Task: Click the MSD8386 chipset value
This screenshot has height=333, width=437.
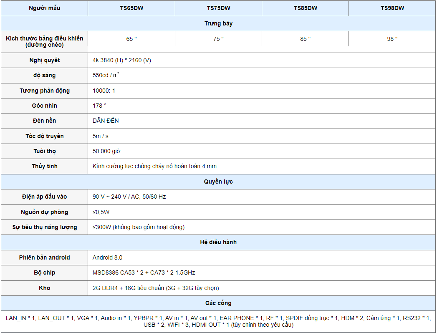Action: [x=144, y=272]
